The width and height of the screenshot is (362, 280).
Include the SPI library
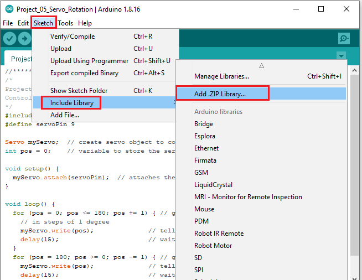click(261, 270)
